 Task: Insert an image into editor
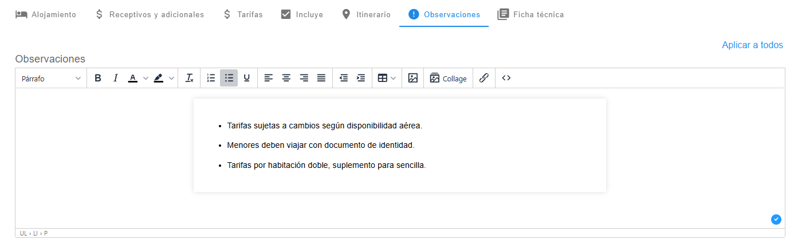coord(413,78)
